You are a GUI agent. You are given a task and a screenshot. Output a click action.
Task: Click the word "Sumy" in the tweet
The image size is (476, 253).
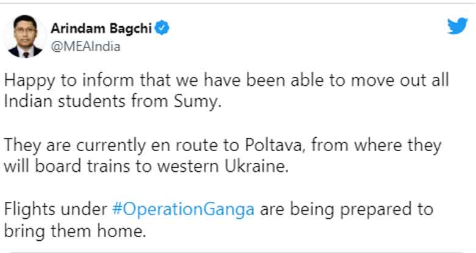197,101
